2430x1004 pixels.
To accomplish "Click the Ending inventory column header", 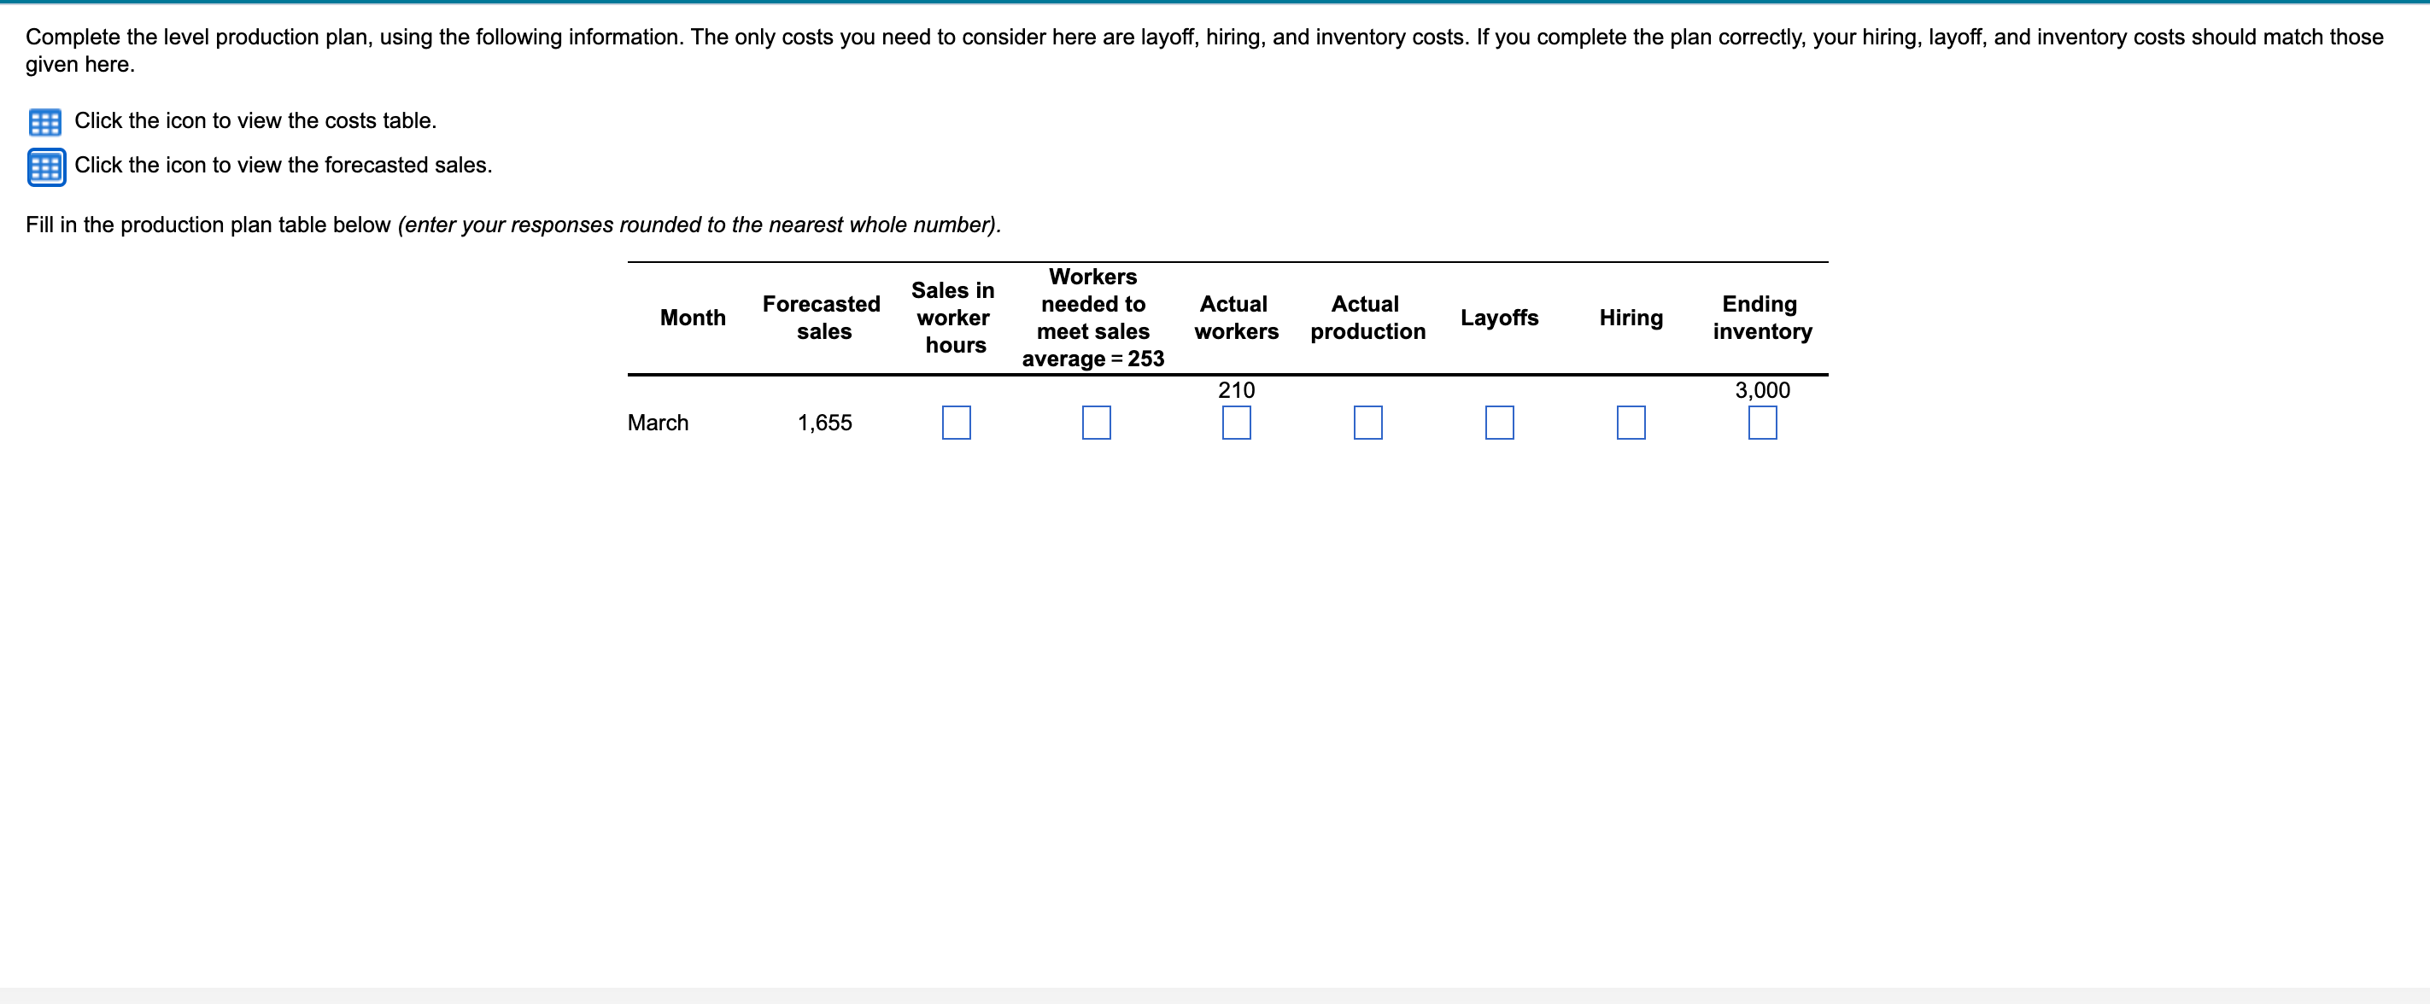I will point(1762,318).
